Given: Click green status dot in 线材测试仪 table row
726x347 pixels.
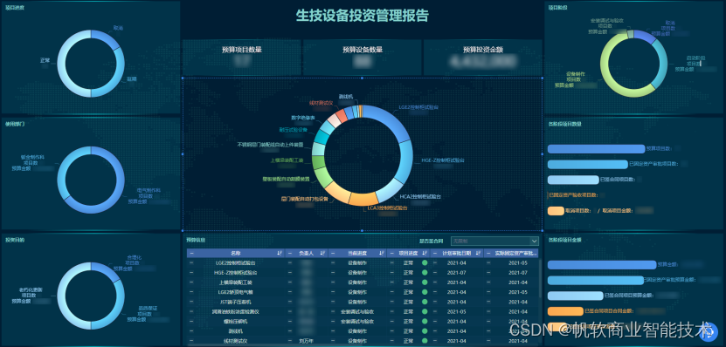Looking at the screenshot, I should click(x=425, y=341).
